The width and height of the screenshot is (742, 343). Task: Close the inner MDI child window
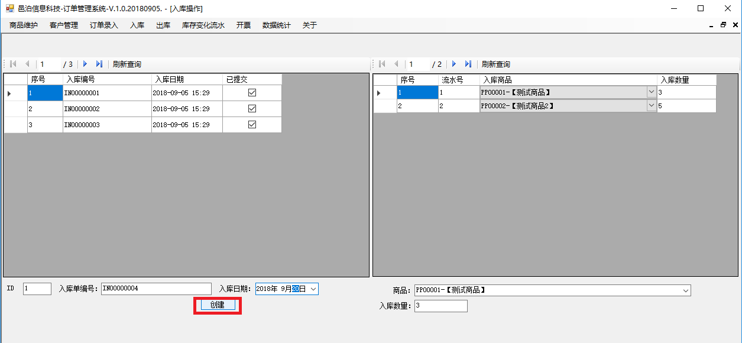click(735, 25)
